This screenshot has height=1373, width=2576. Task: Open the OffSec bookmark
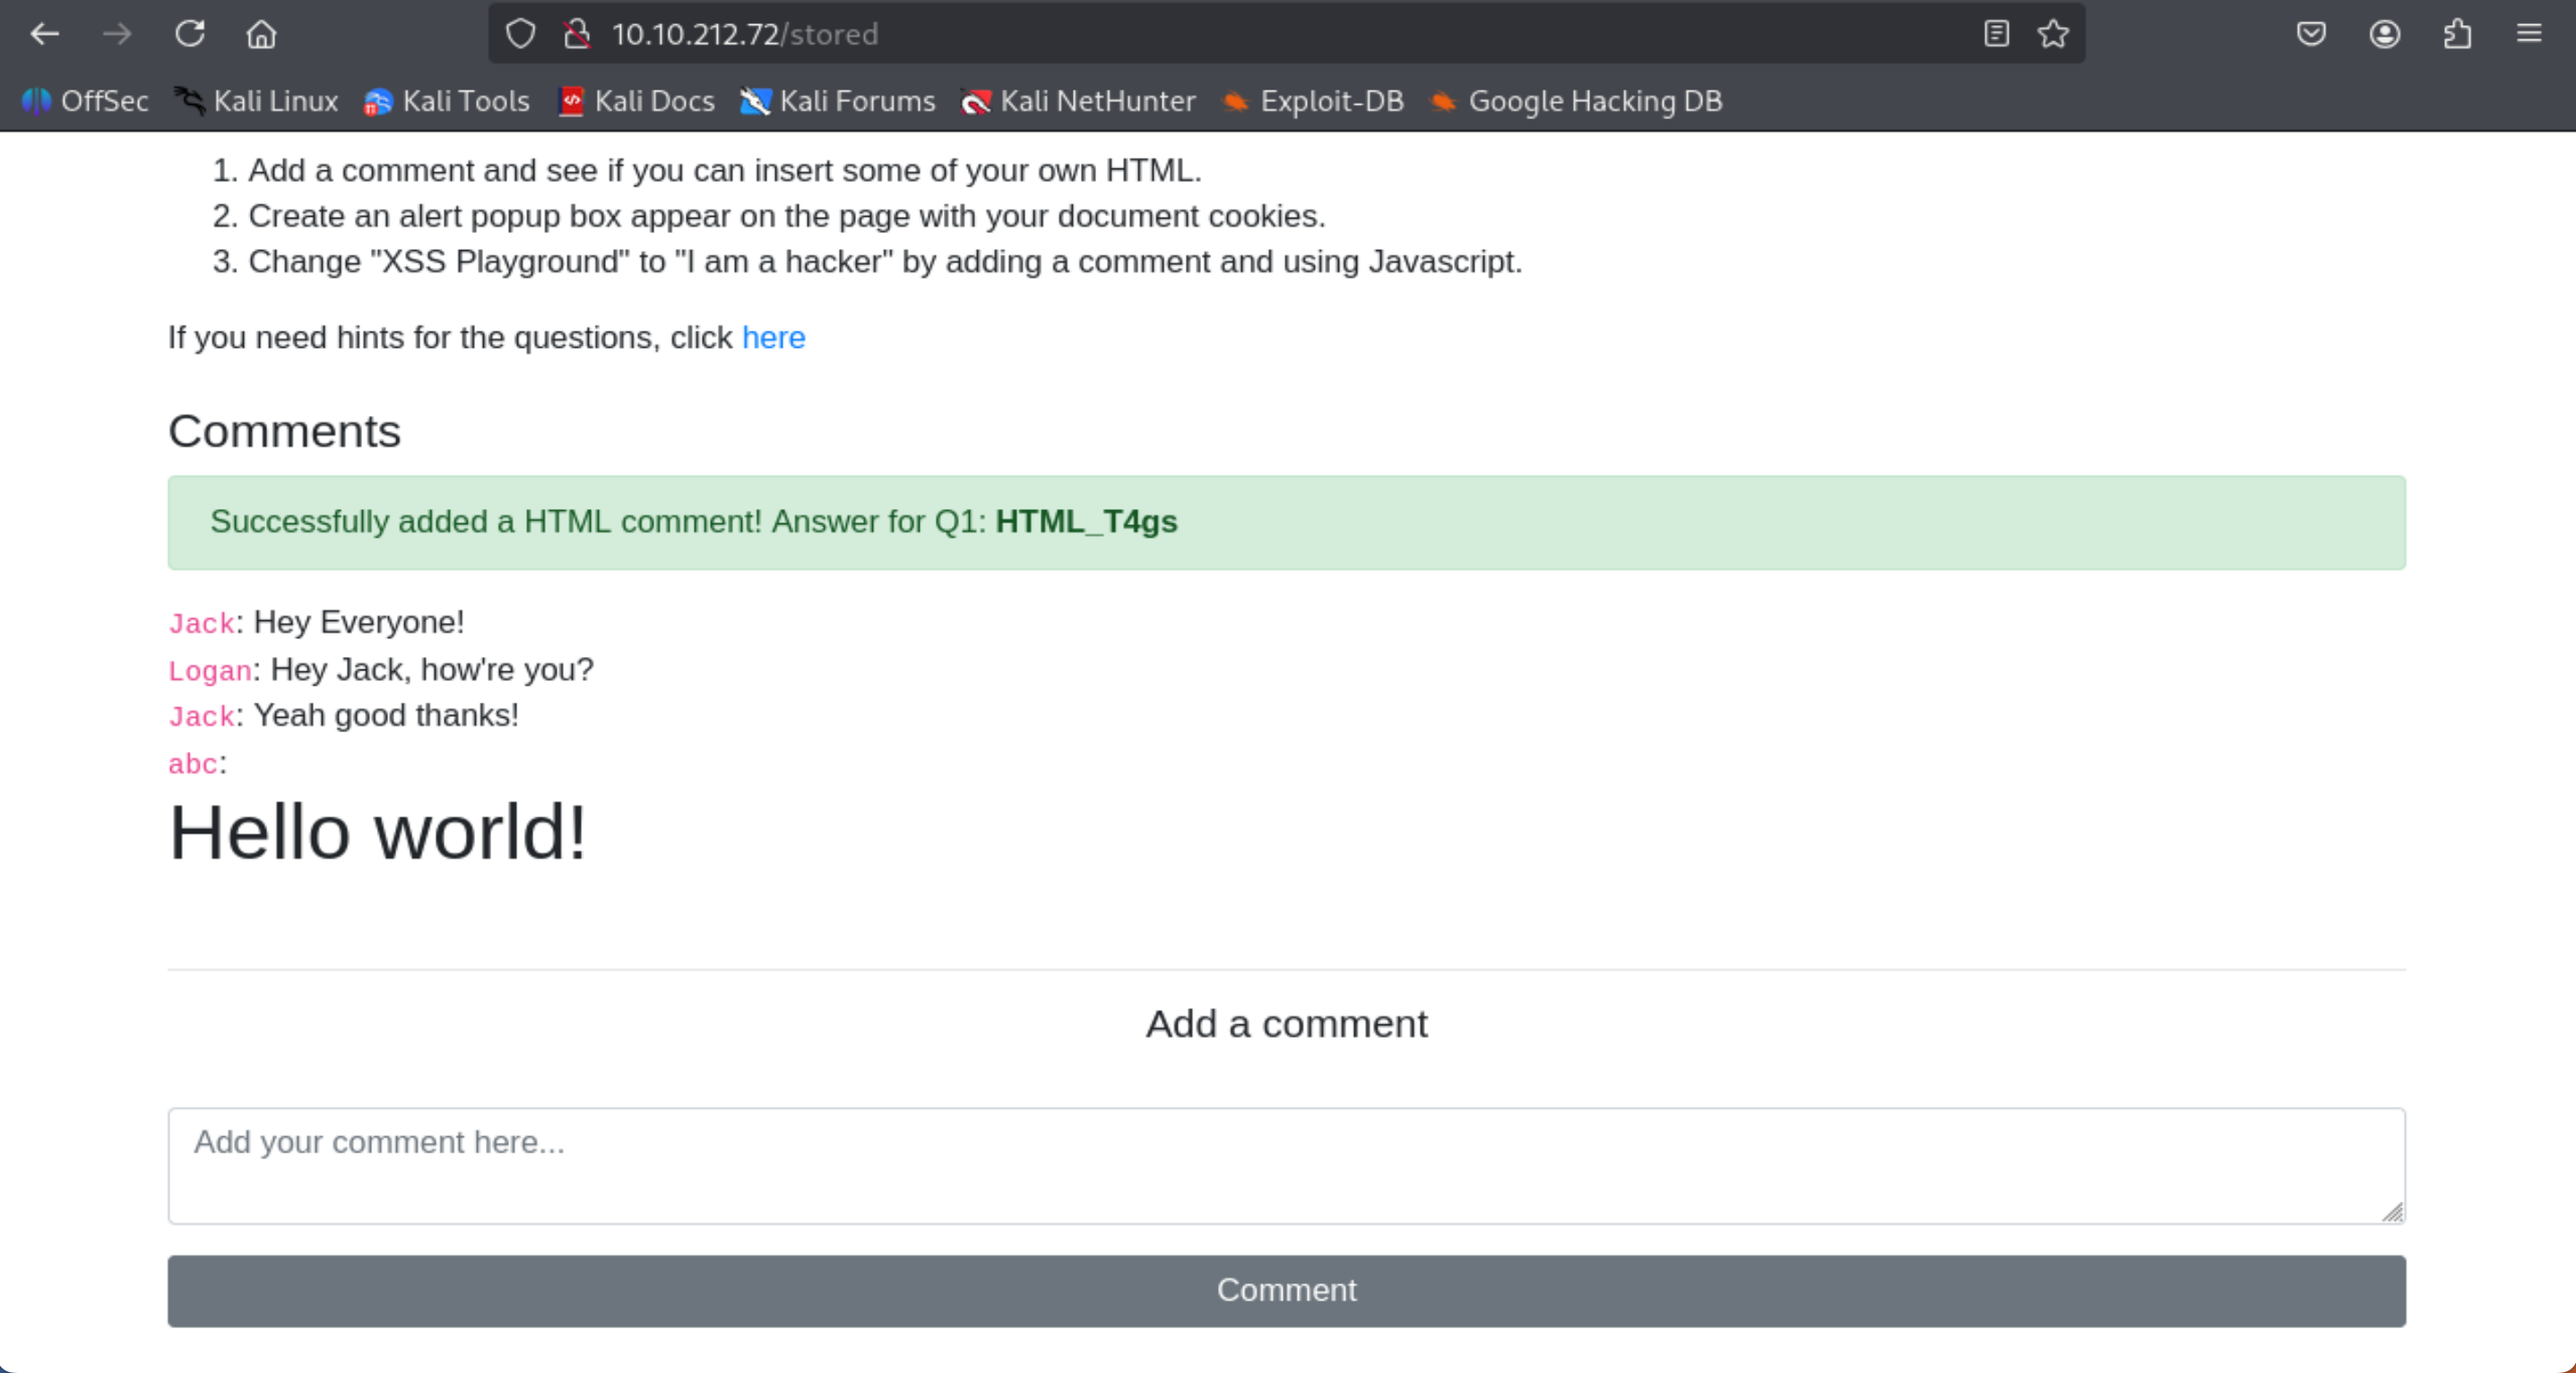click(85, 101)
